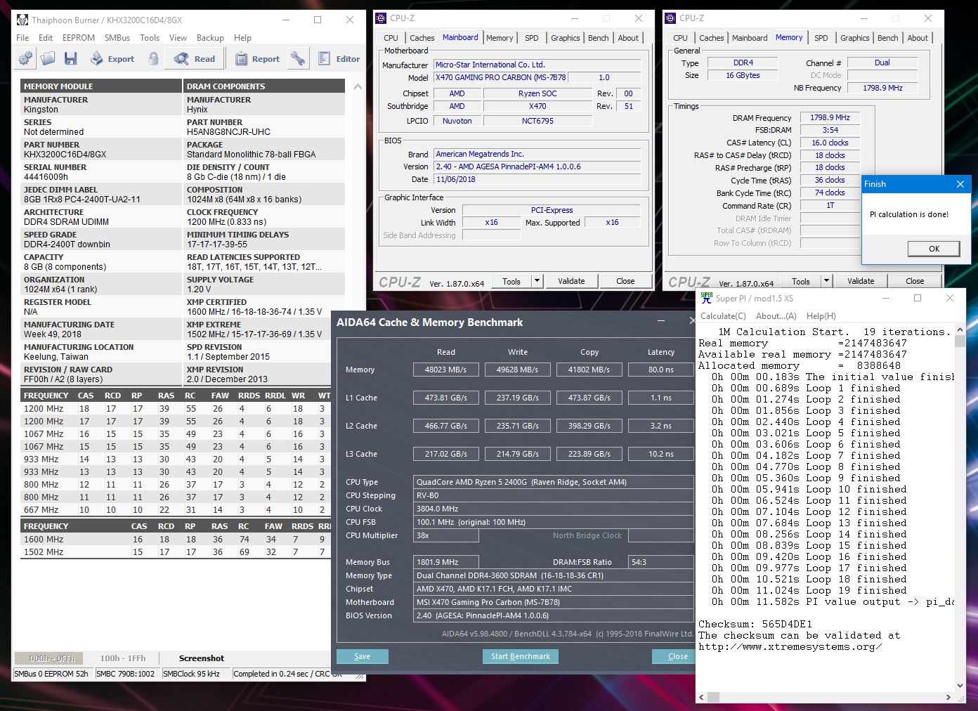Click Validate in Memory CPU-Z window
Screen dimensions: 978x711
(861, 281)
